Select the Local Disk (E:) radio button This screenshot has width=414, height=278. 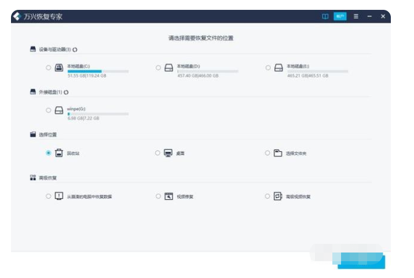[x=268, y=68]
